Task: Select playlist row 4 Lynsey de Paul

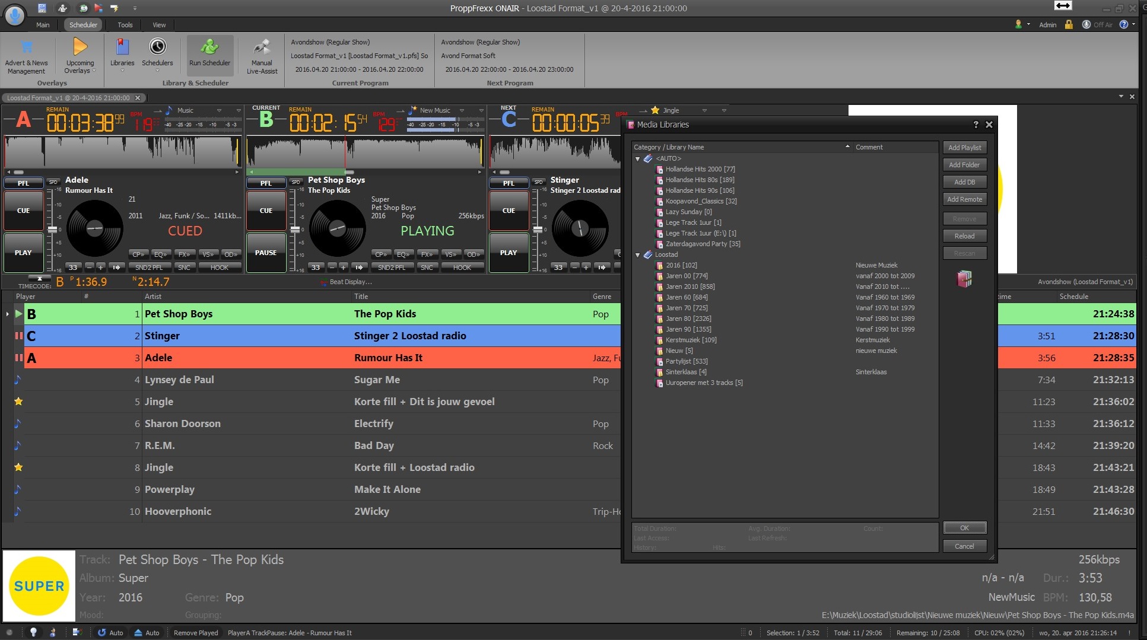Action: coord(311,380)
